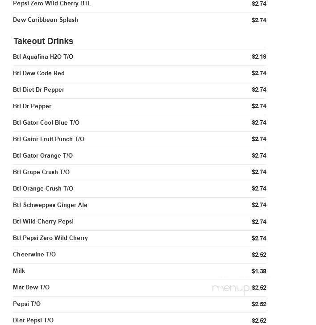The width and height of the screenshot is (316, 325).
Task: Select Btl Dew Code Red menu item
Action: [39, 73]
